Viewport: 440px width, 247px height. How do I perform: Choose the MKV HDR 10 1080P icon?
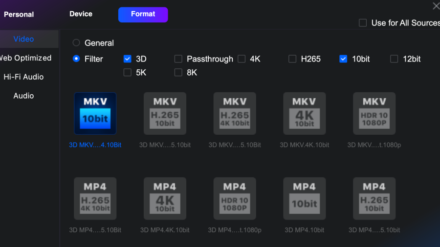click(374, 113)
